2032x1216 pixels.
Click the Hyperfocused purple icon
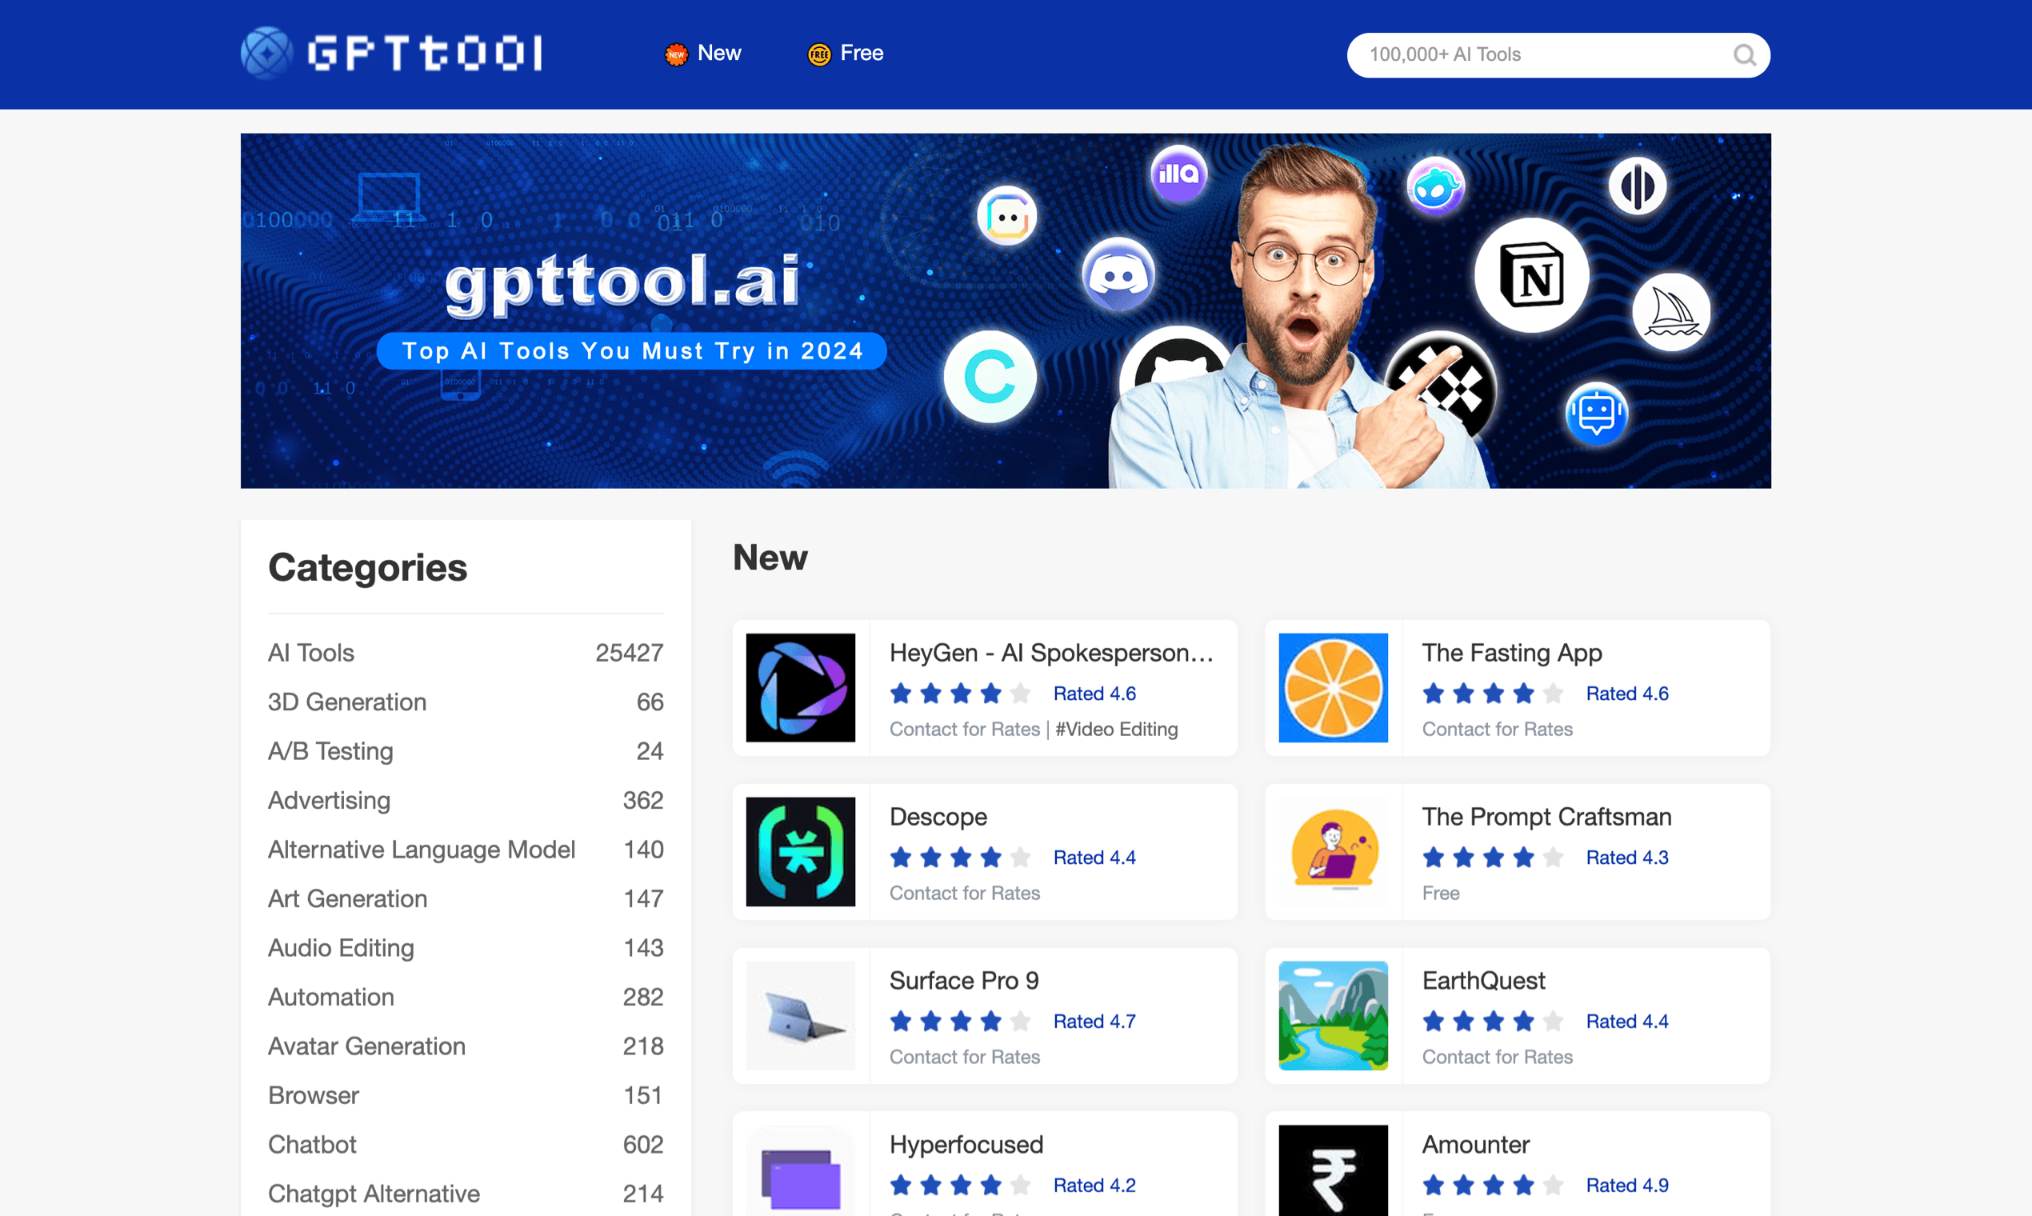[x=800, y=1178]
